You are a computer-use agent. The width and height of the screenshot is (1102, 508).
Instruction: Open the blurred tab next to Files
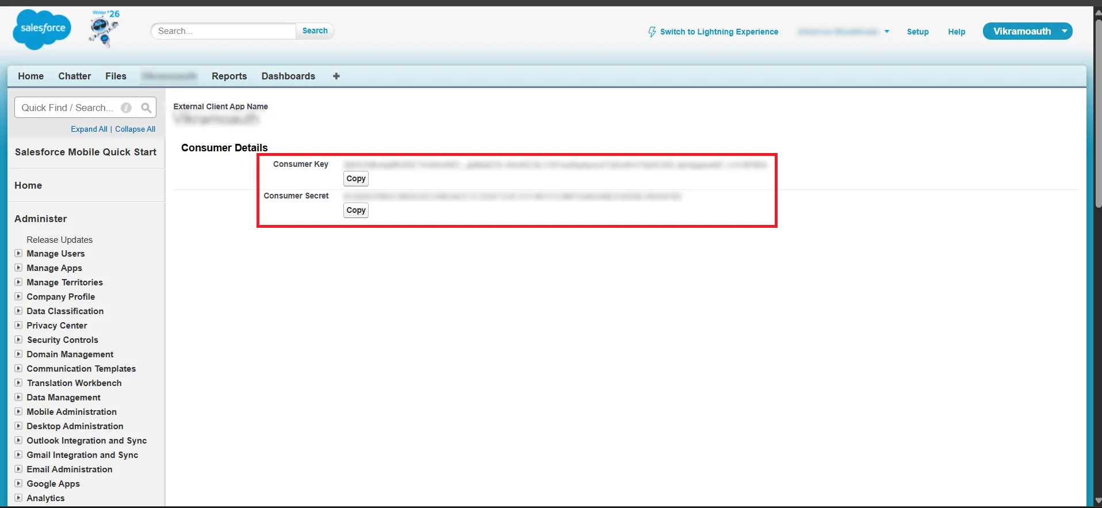pos(169,76)
